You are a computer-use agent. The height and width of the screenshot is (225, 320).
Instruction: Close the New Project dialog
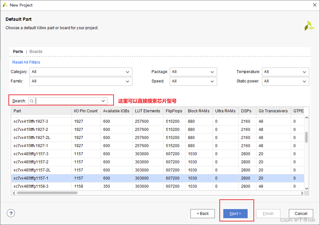pyautogui.click(x=315, y=5)
